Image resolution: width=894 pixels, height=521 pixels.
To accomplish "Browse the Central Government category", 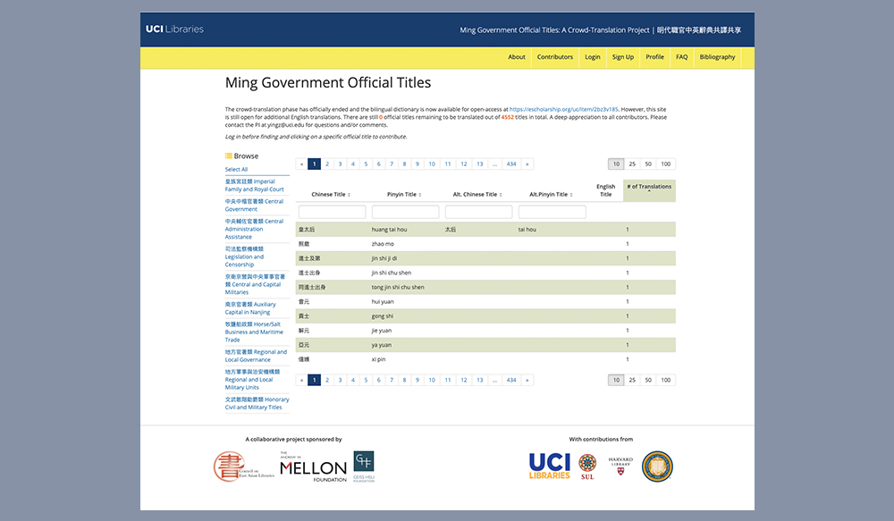I will (254, 206).
